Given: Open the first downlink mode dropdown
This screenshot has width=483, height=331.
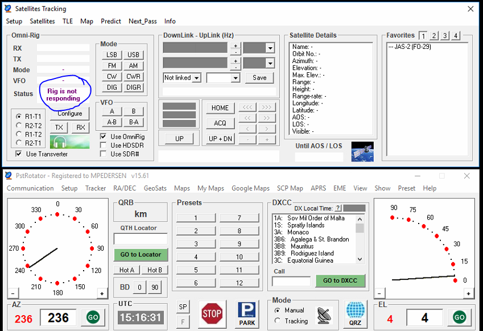Looking at the screenshot, I should (x=270, y=48).
